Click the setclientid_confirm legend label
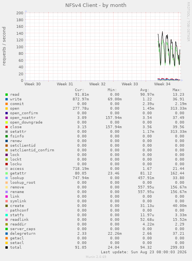Viewport: 192px width, 261px height. click(32, 150)
